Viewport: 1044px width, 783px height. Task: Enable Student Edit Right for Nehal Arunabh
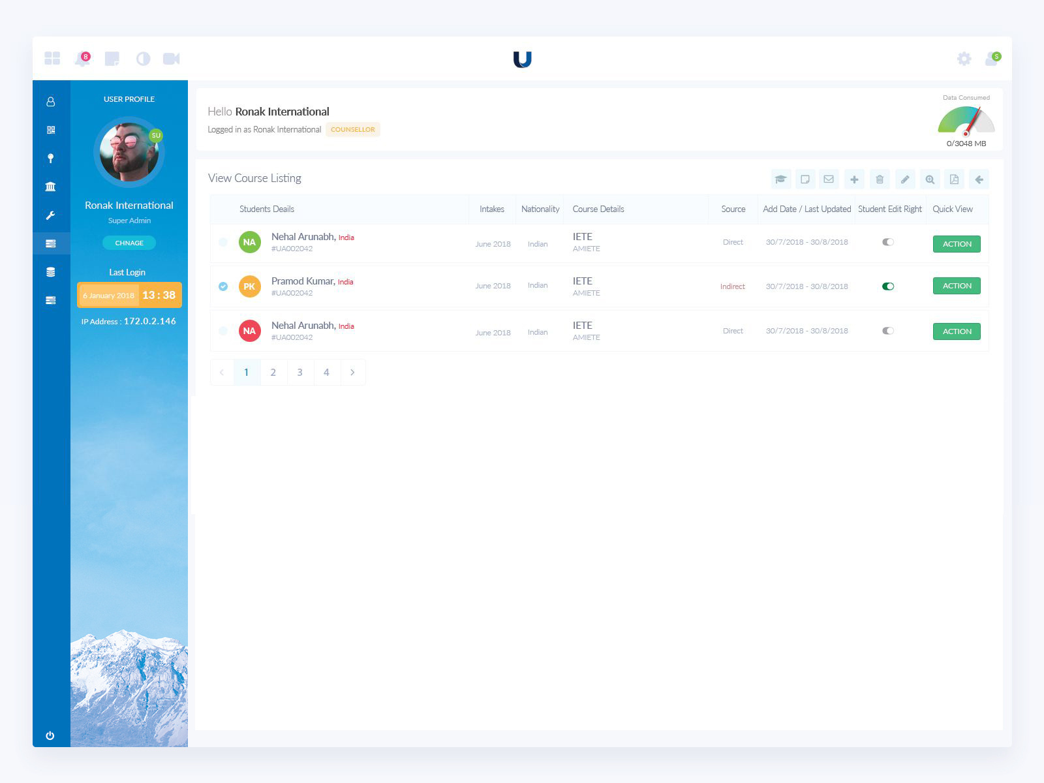[x=889, y=241]
